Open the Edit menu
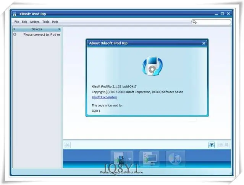Image resolution: width=244 pixels, height=185 pixels. (x=24, y=22)
